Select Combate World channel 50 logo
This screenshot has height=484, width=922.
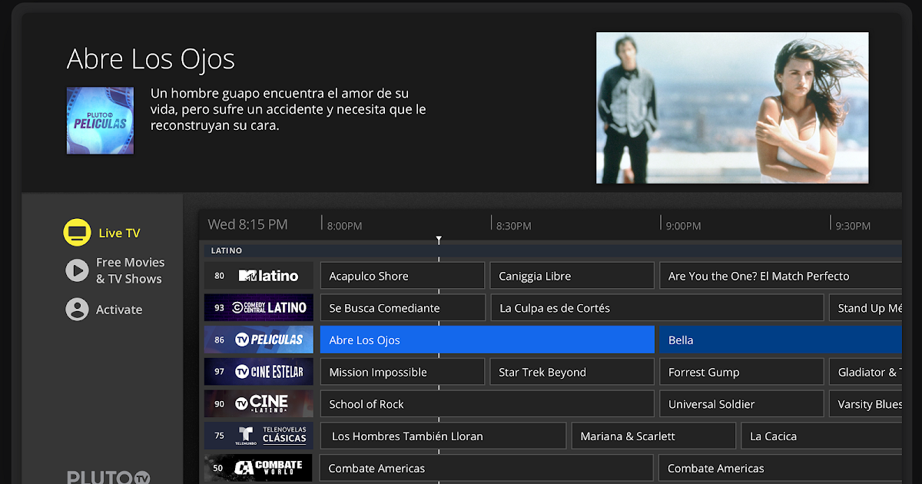tap(259, 468)
